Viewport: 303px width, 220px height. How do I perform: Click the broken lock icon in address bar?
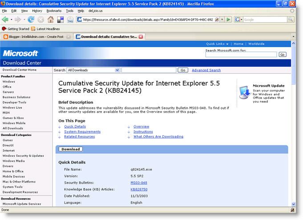(217, 20)
